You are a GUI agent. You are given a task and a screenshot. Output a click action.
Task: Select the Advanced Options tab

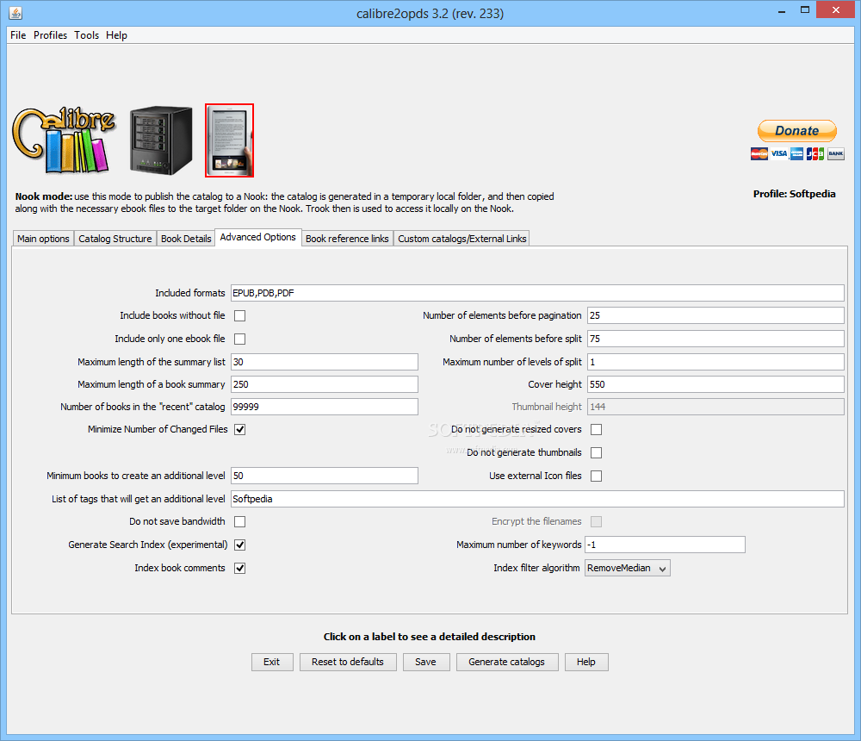tap(258, 238)
